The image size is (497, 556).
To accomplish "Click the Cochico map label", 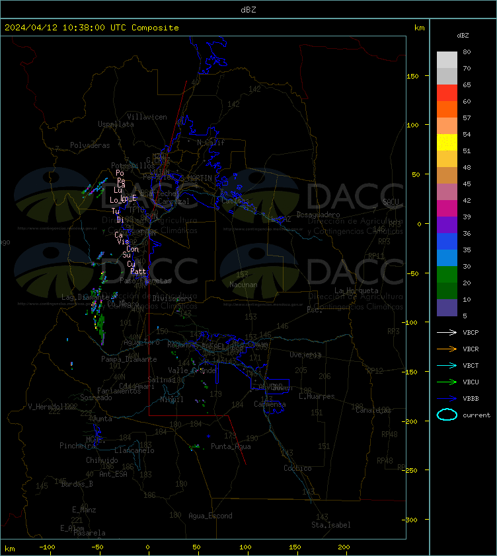I will coord(297,468).
